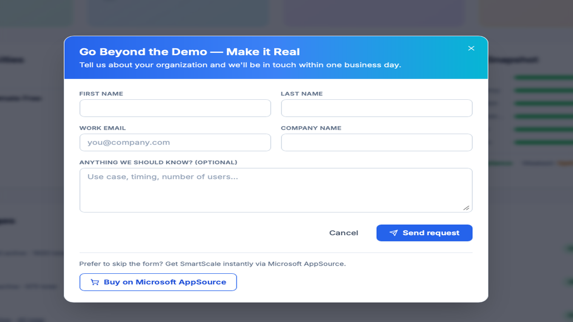
Task: Close the demo request dialog with X
Action: [x=471, y=48]
